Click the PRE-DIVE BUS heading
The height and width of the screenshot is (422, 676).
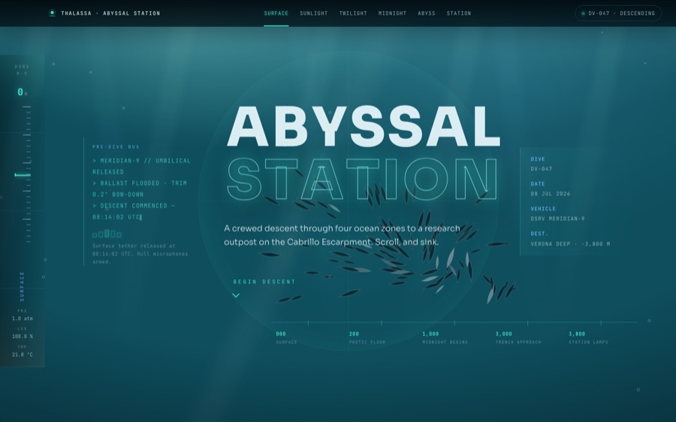(x=116, y=146)
